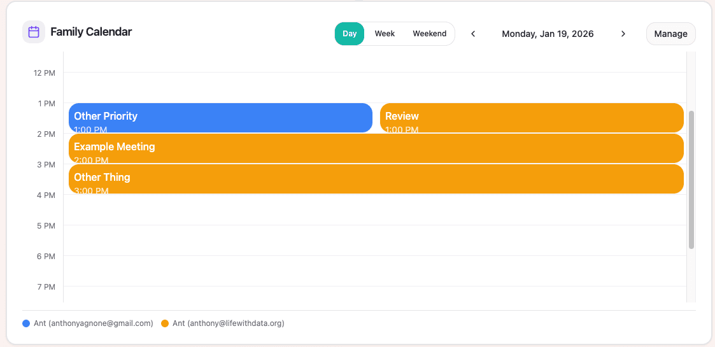Switch to Week view
The image size is (715, 347).
click(385, 34)
